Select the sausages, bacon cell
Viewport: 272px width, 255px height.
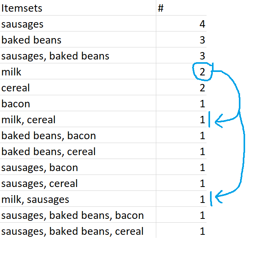[78, 167]
